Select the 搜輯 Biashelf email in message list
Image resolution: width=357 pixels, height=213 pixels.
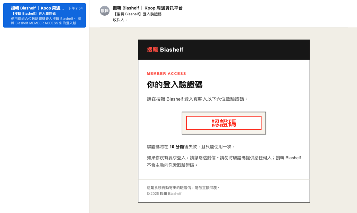point(44,15)
